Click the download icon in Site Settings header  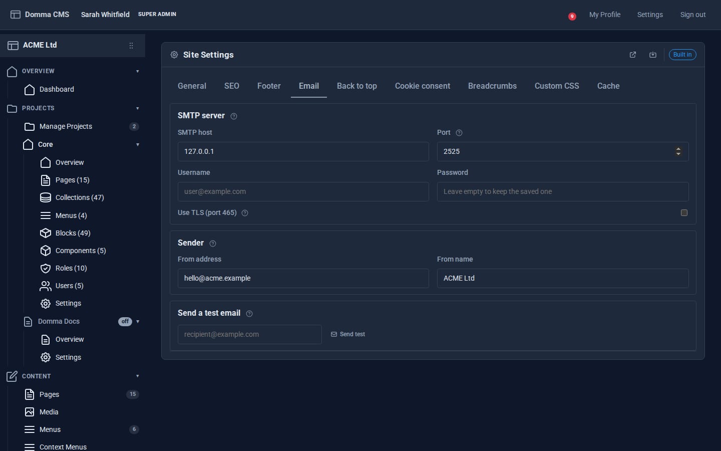[x=653, y=55]
